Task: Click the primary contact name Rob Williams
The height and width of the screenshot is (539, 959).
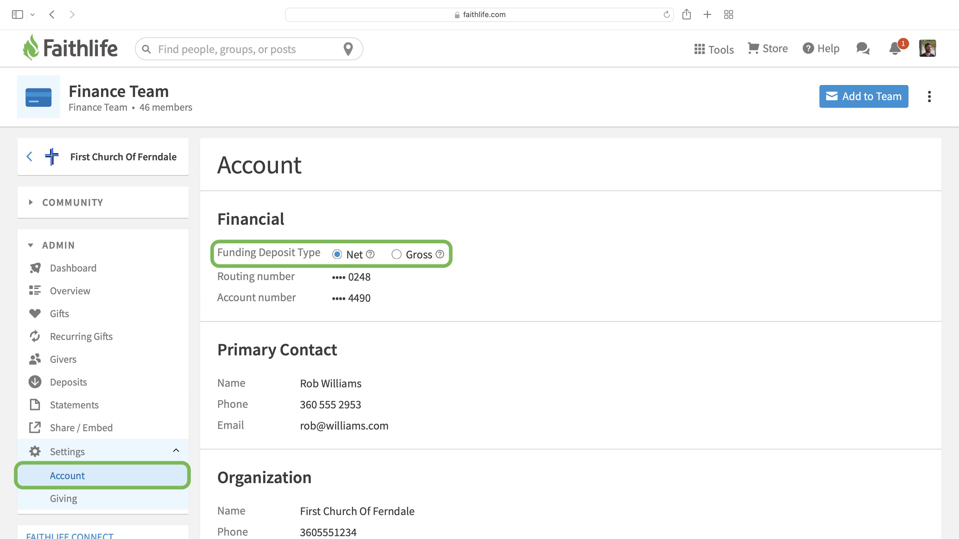Action: click(331, 384)
